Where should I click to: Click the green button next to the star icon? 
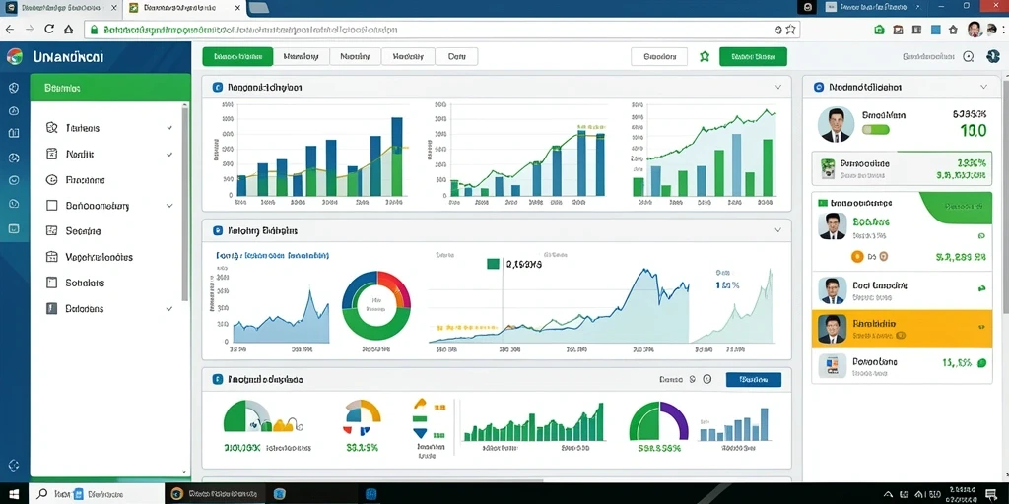[x=753, y=56]
